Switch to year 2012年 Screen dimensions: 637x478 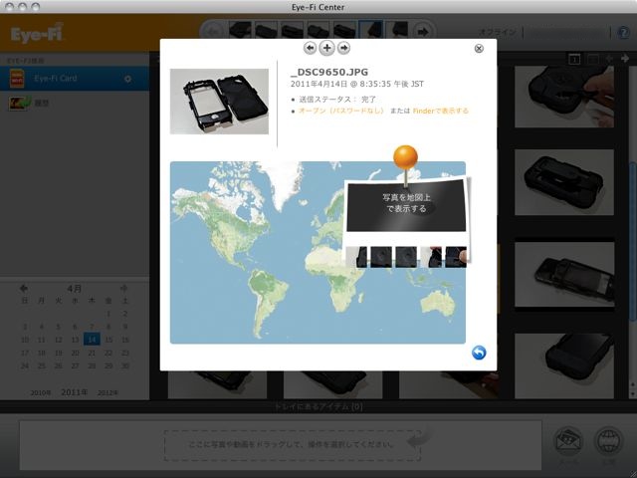point(107,393)
